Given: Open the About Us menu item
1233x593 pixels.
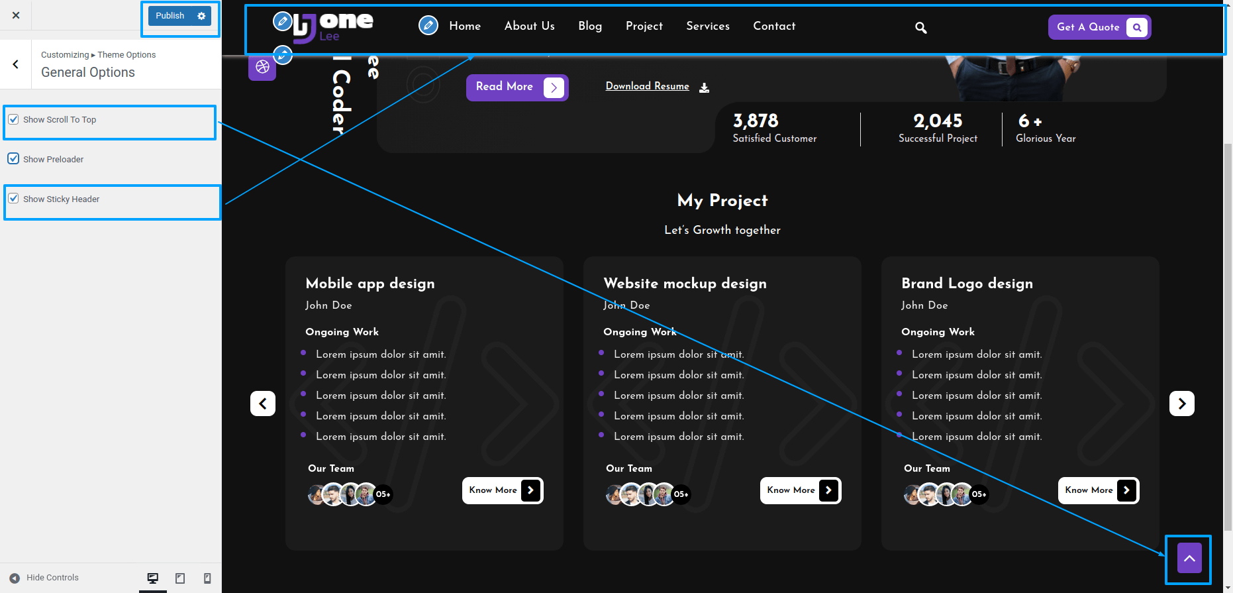Looking at the screenshot, I should [x=529, y=26].
